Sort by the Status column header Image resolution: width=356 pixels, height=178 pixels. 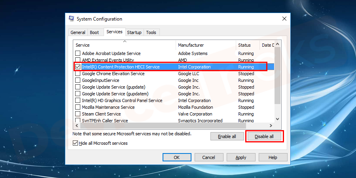pos(248,45)
